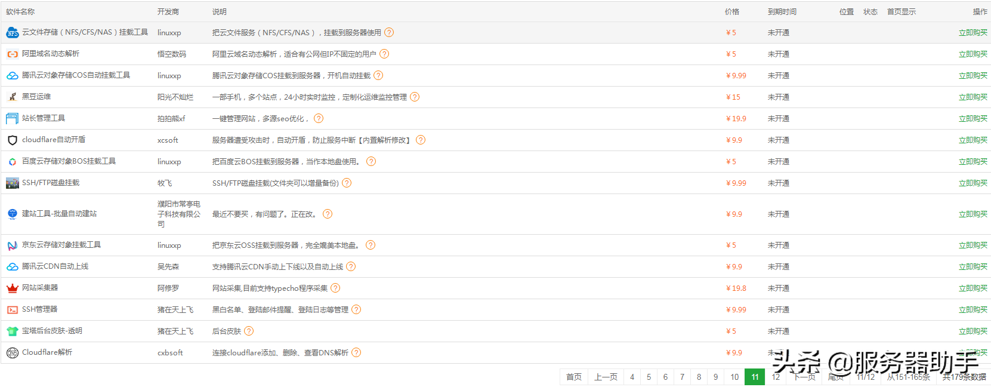The width and height of the screenshot is (991, 387).
Task: Go to first page with 首页 button
Action: pos(574,377)
